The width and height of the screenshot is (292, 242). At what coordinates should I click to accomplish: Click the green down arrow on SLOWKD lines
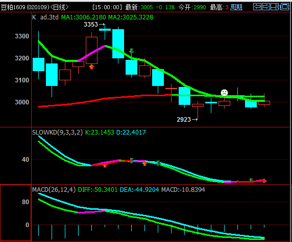158,163
